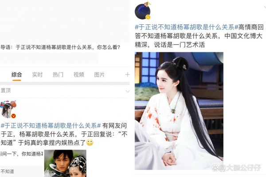Open the 实时 tab
Image resolution: width=266 pixels, height=177 pixels.
click(x=37, y=74)
